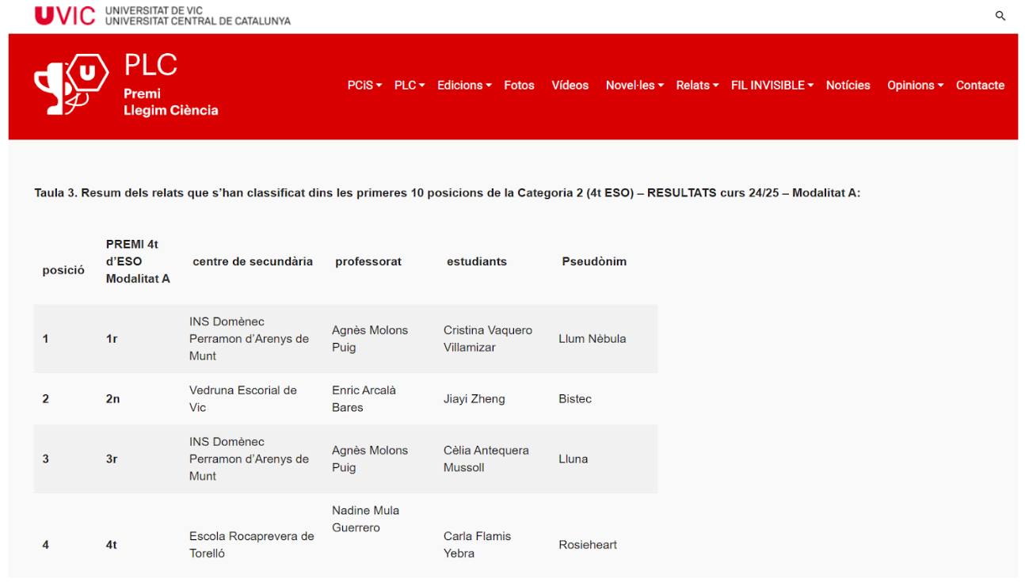Click the search magnifier icon

pos(1000,16)
